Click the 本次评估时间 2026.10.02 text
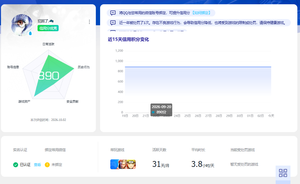This screenshot has height=184, width=300. coord(48,120)
